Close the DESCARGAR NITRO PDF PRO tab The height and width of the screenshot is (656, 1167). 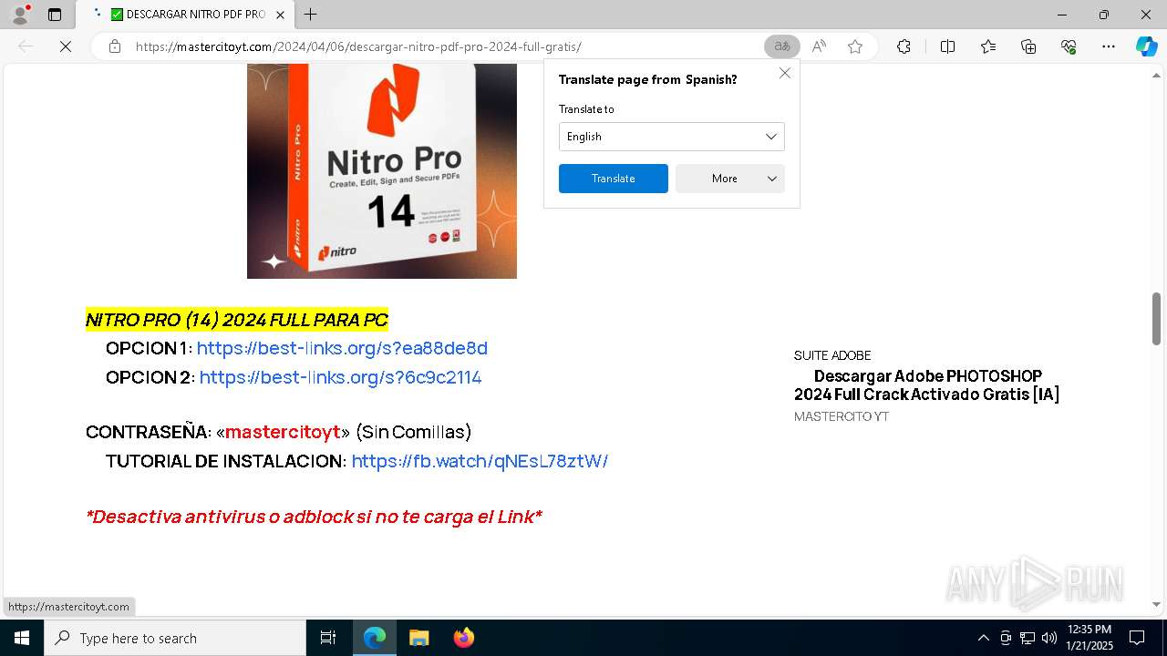(x=280, y=15)
